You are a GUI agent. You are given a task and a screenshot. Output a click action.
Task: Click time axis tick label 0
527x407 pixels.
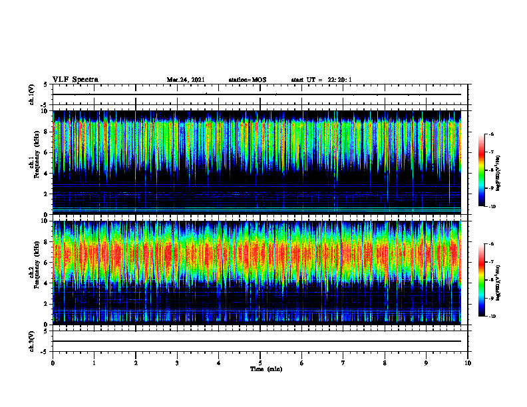53,363
